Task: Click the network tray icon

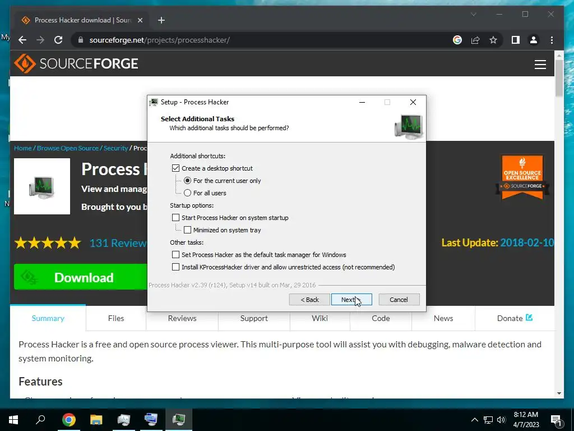Action: click(488, 420)
